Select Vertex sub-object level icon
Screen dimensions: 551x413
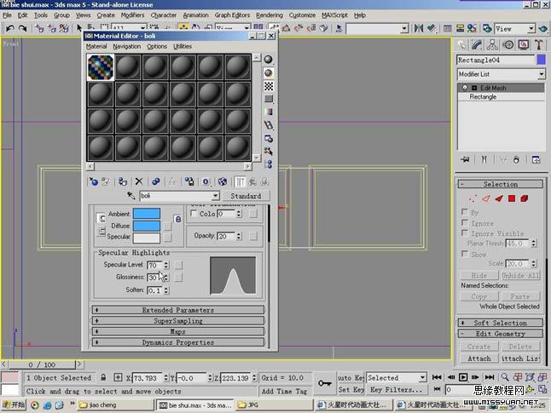(x=473, y=199)
